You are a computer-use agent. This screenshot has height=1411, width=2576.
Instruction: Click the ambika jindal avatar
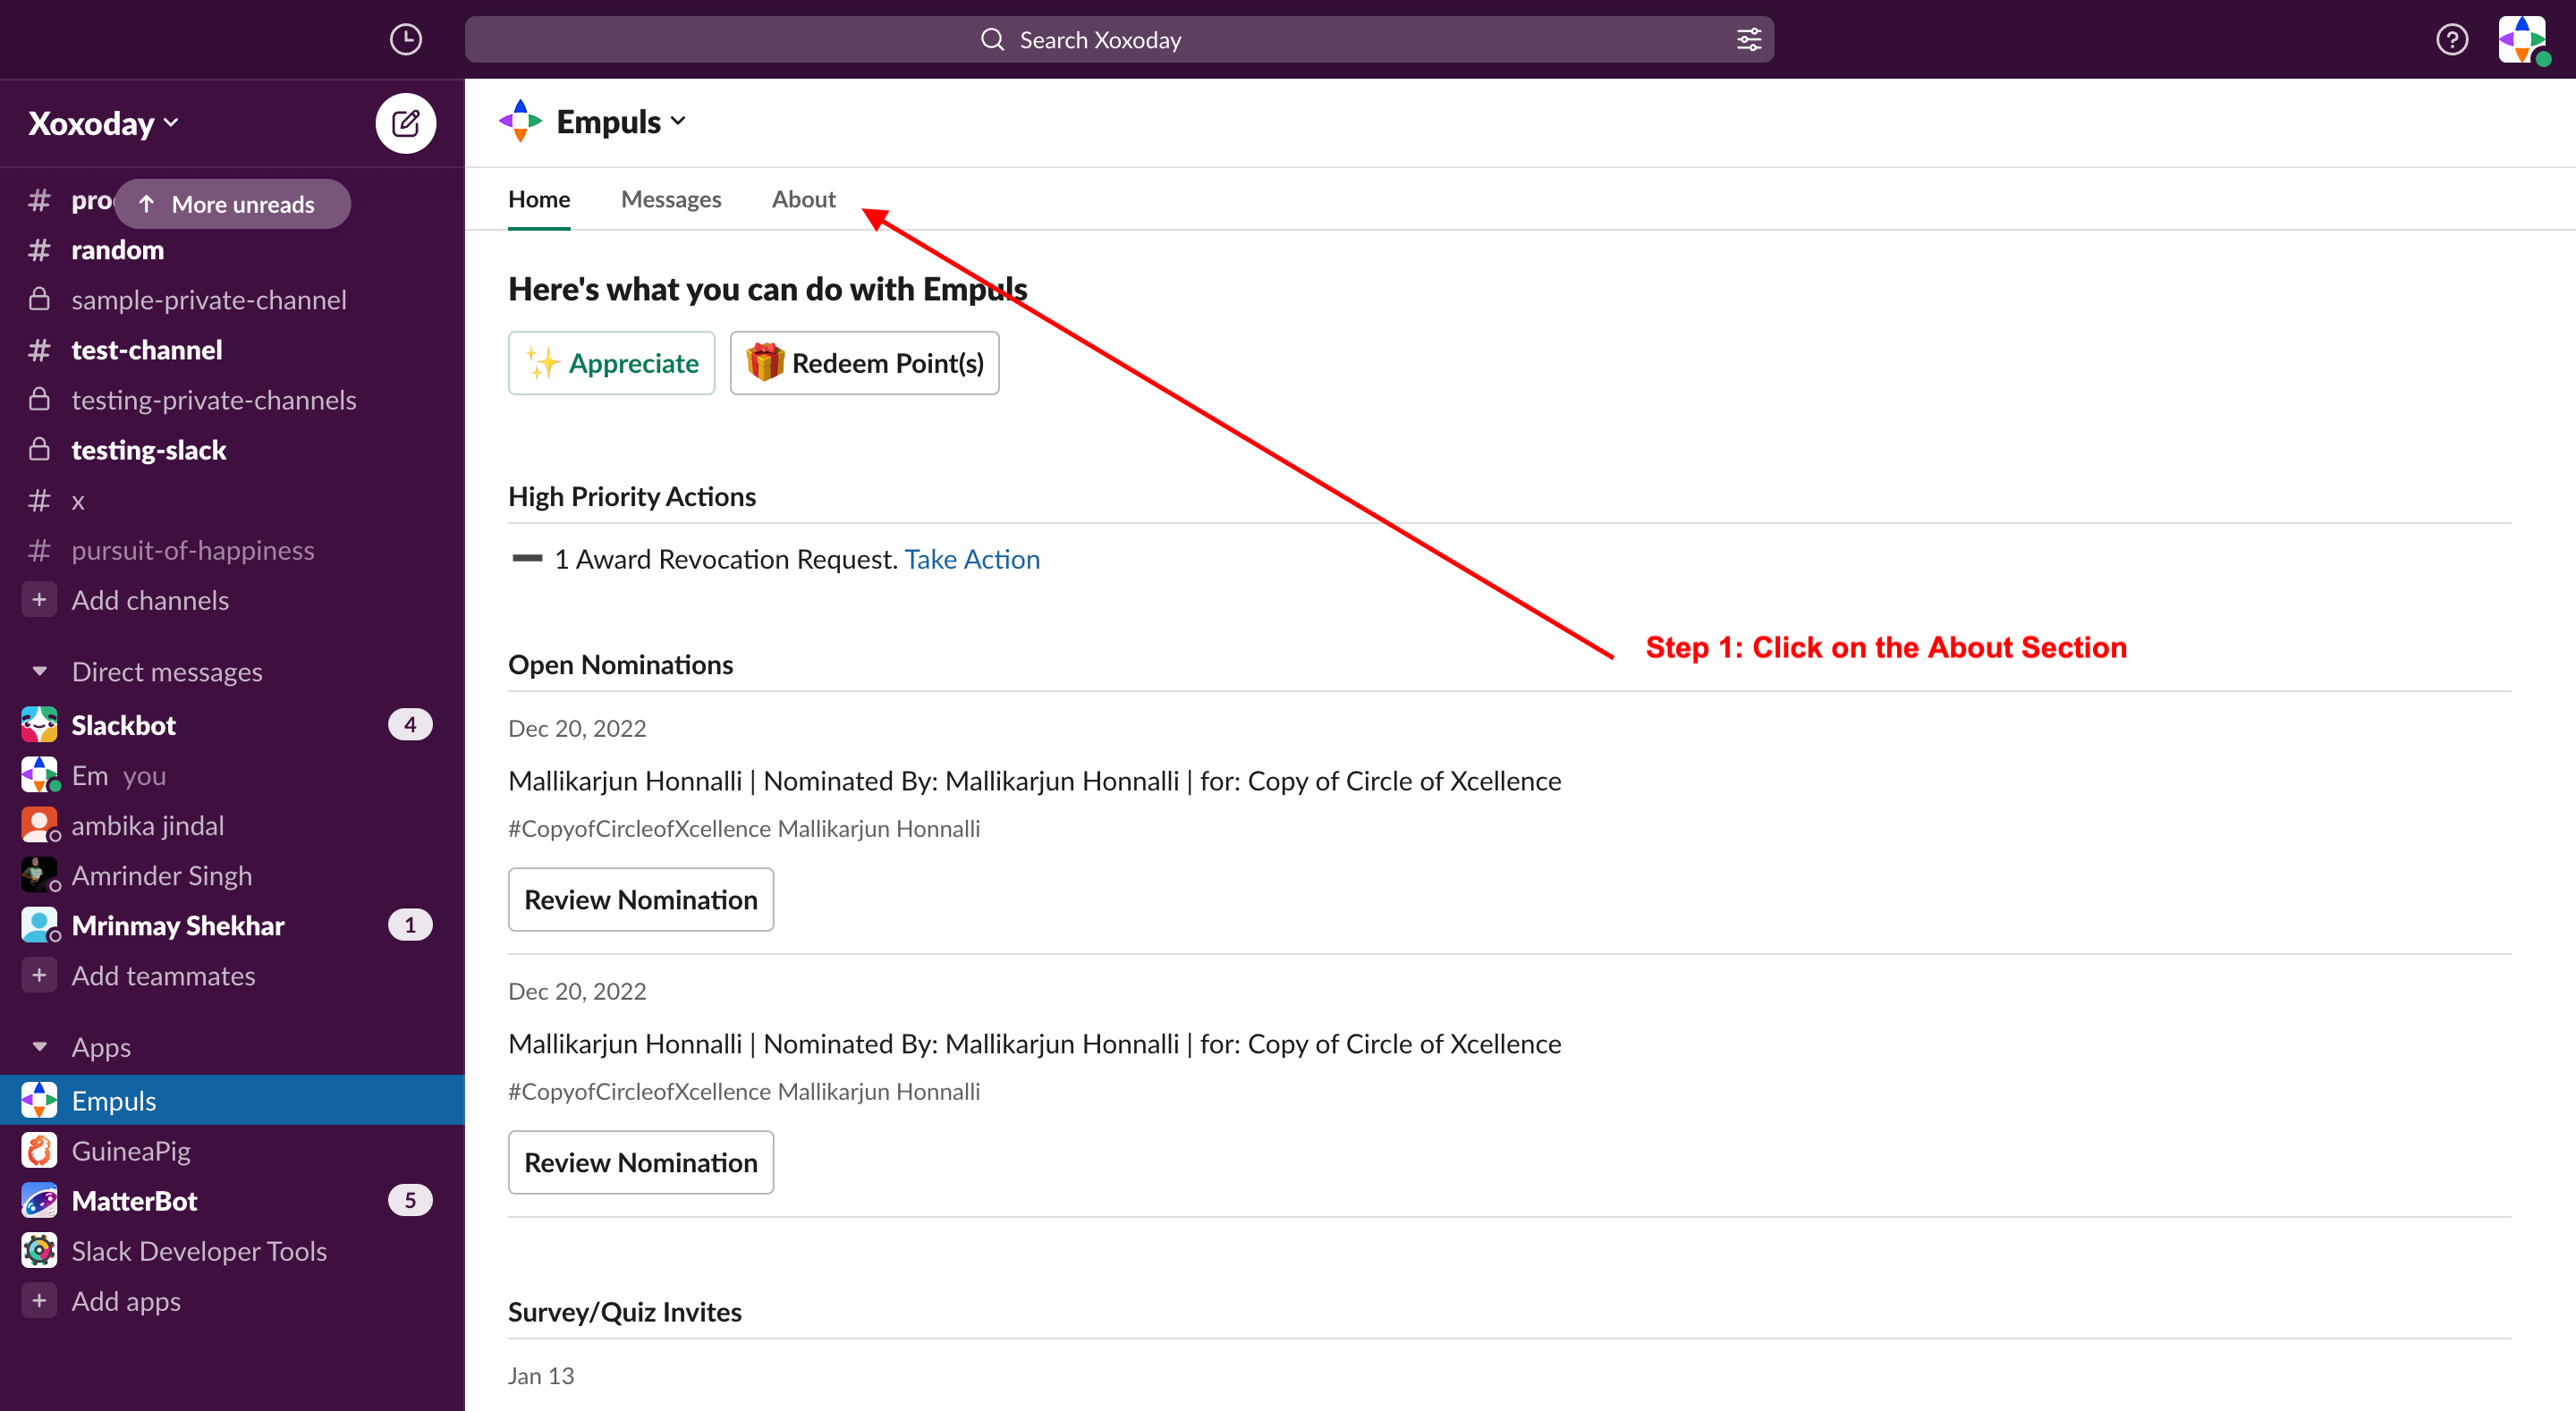[39, 825]
